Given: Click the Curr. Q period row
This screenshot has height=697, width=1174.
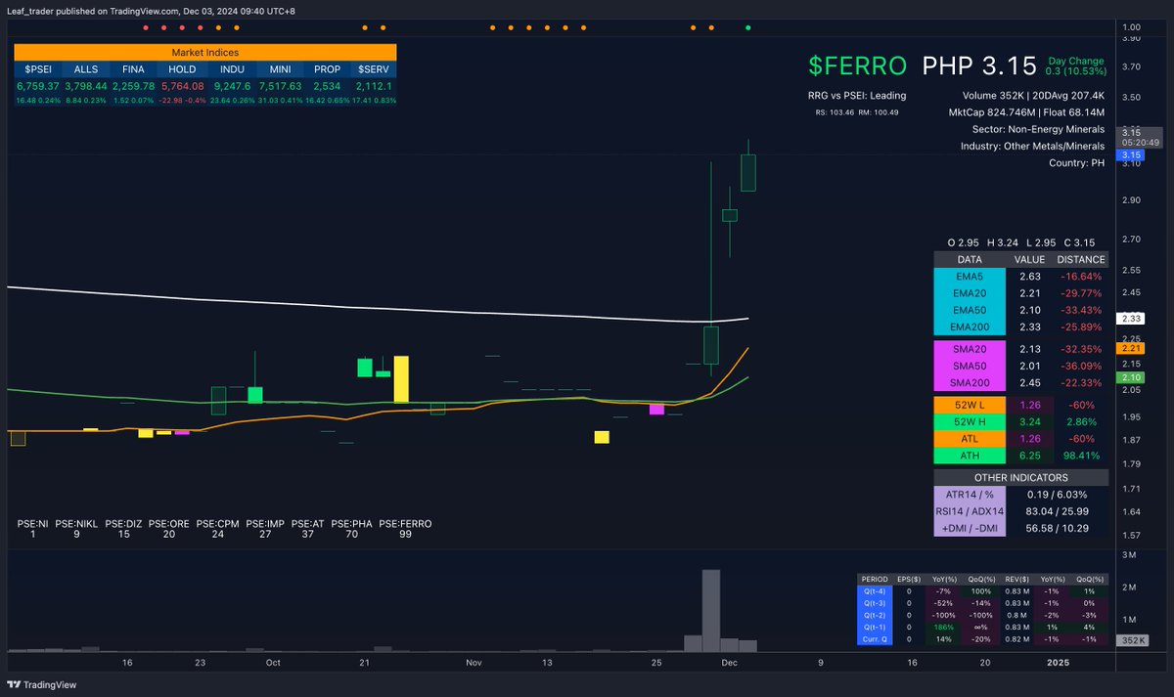Looking at the screenshot, I should [x=982, y=638].
